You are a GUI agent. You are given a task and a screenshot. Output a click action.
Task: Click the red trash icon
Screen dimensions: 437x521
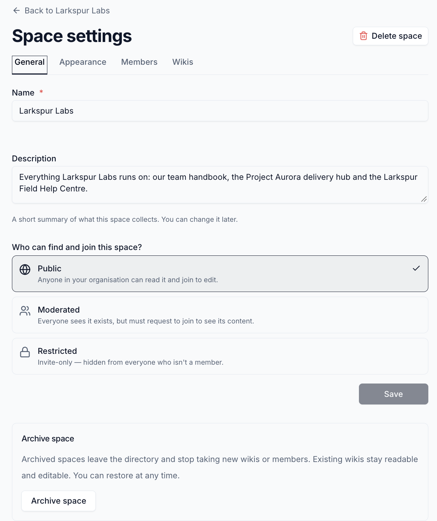(364, 36)
